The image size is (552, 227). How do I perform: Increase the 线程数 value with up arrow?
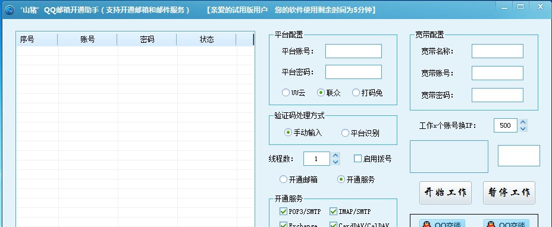click(336, 156)
